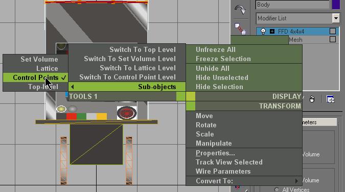
Task: Click Switch To Lattice Level
Action: point(137,68)
